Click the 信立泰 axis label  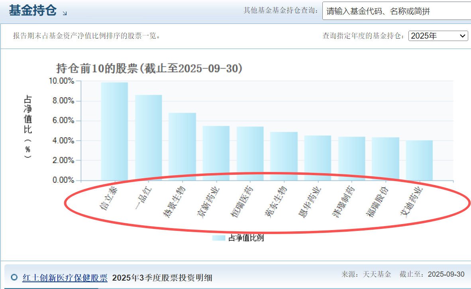(x=109, y=198)
